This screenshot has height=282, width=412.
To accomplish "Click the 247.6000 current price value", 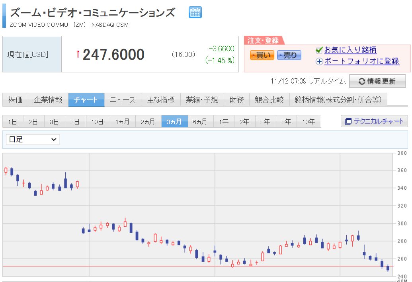I will click(113, 54).
